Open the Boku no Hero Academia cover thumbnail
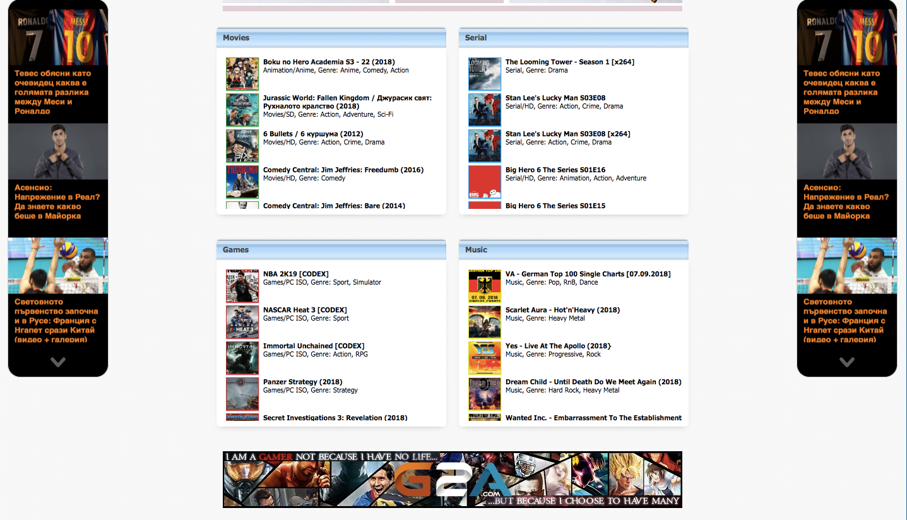Viewport: 907px width, 520px height. click(x=242, y=74)
